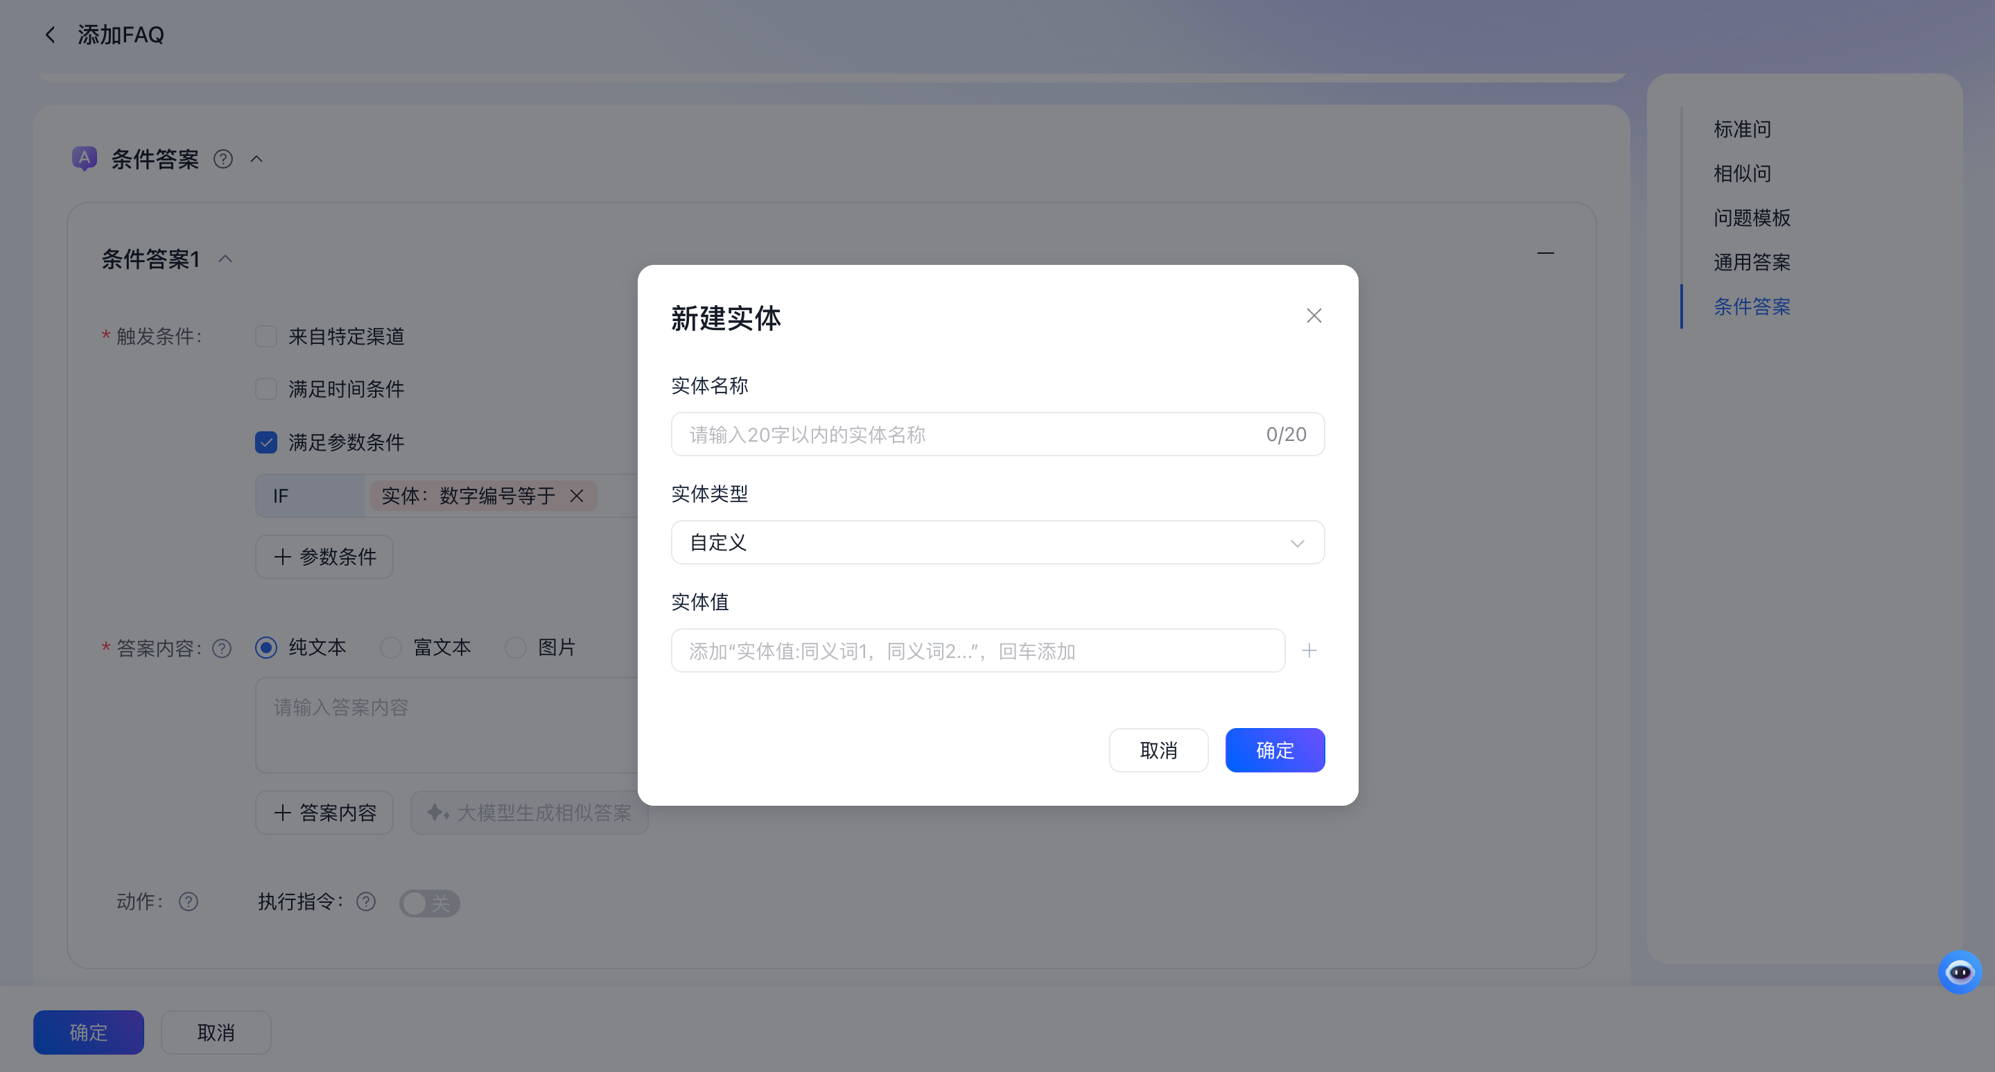Click the plus icon beside the 实体值 field
The image size is (1995, 1072).
(x=1309, y=650)
